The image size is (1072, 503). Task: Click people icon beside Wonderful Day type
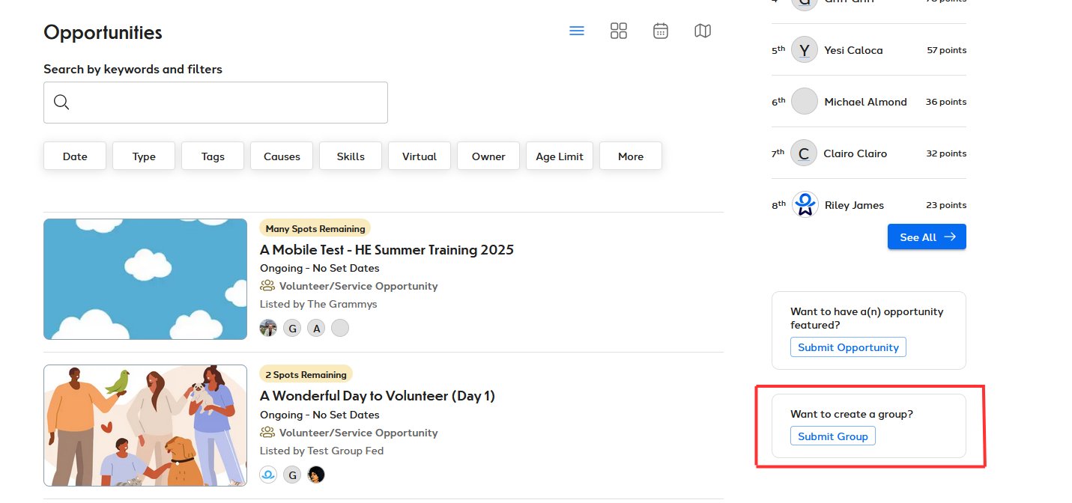(x=267, y=433)
